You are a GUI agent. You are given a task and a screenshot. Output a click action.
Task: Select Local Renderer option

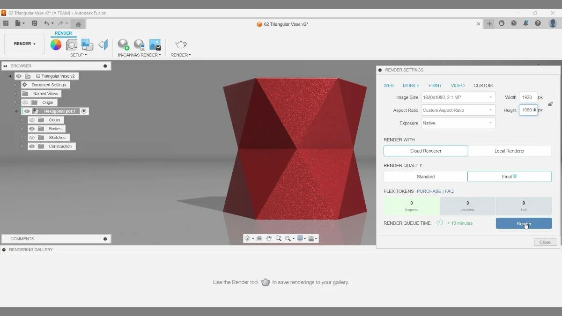click(509, 151)
